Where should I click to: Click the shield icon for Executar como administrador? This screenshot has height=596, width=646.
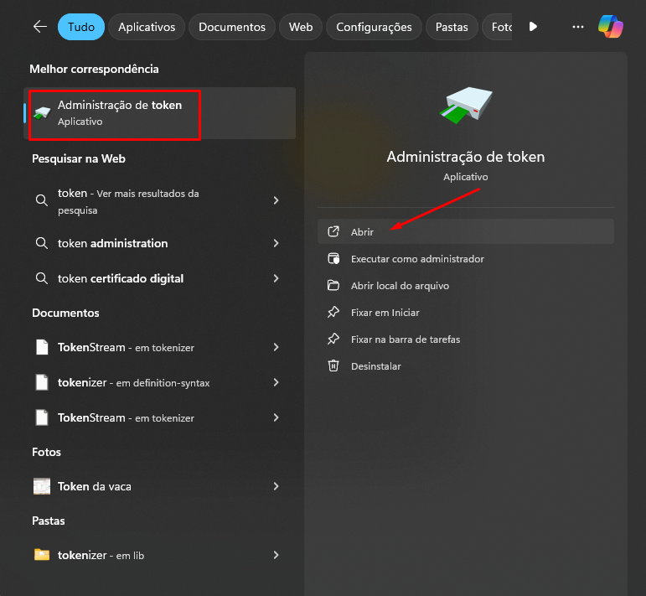pyautogui.click(x=333, y=259)
